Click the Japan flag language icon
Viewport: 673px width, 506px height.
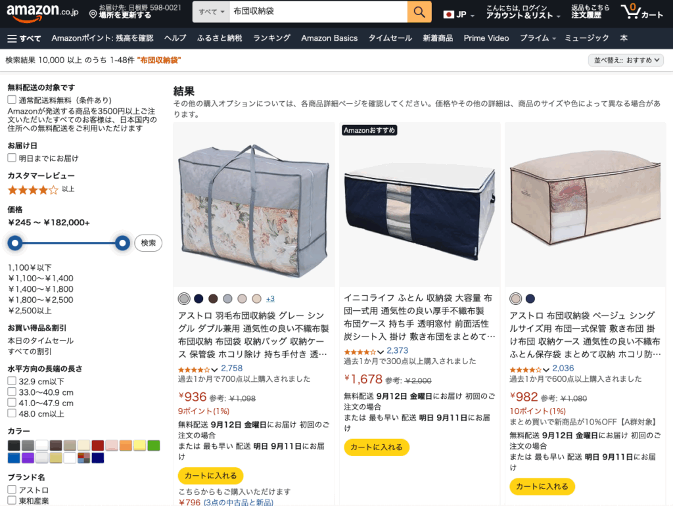tap(448, 14)
